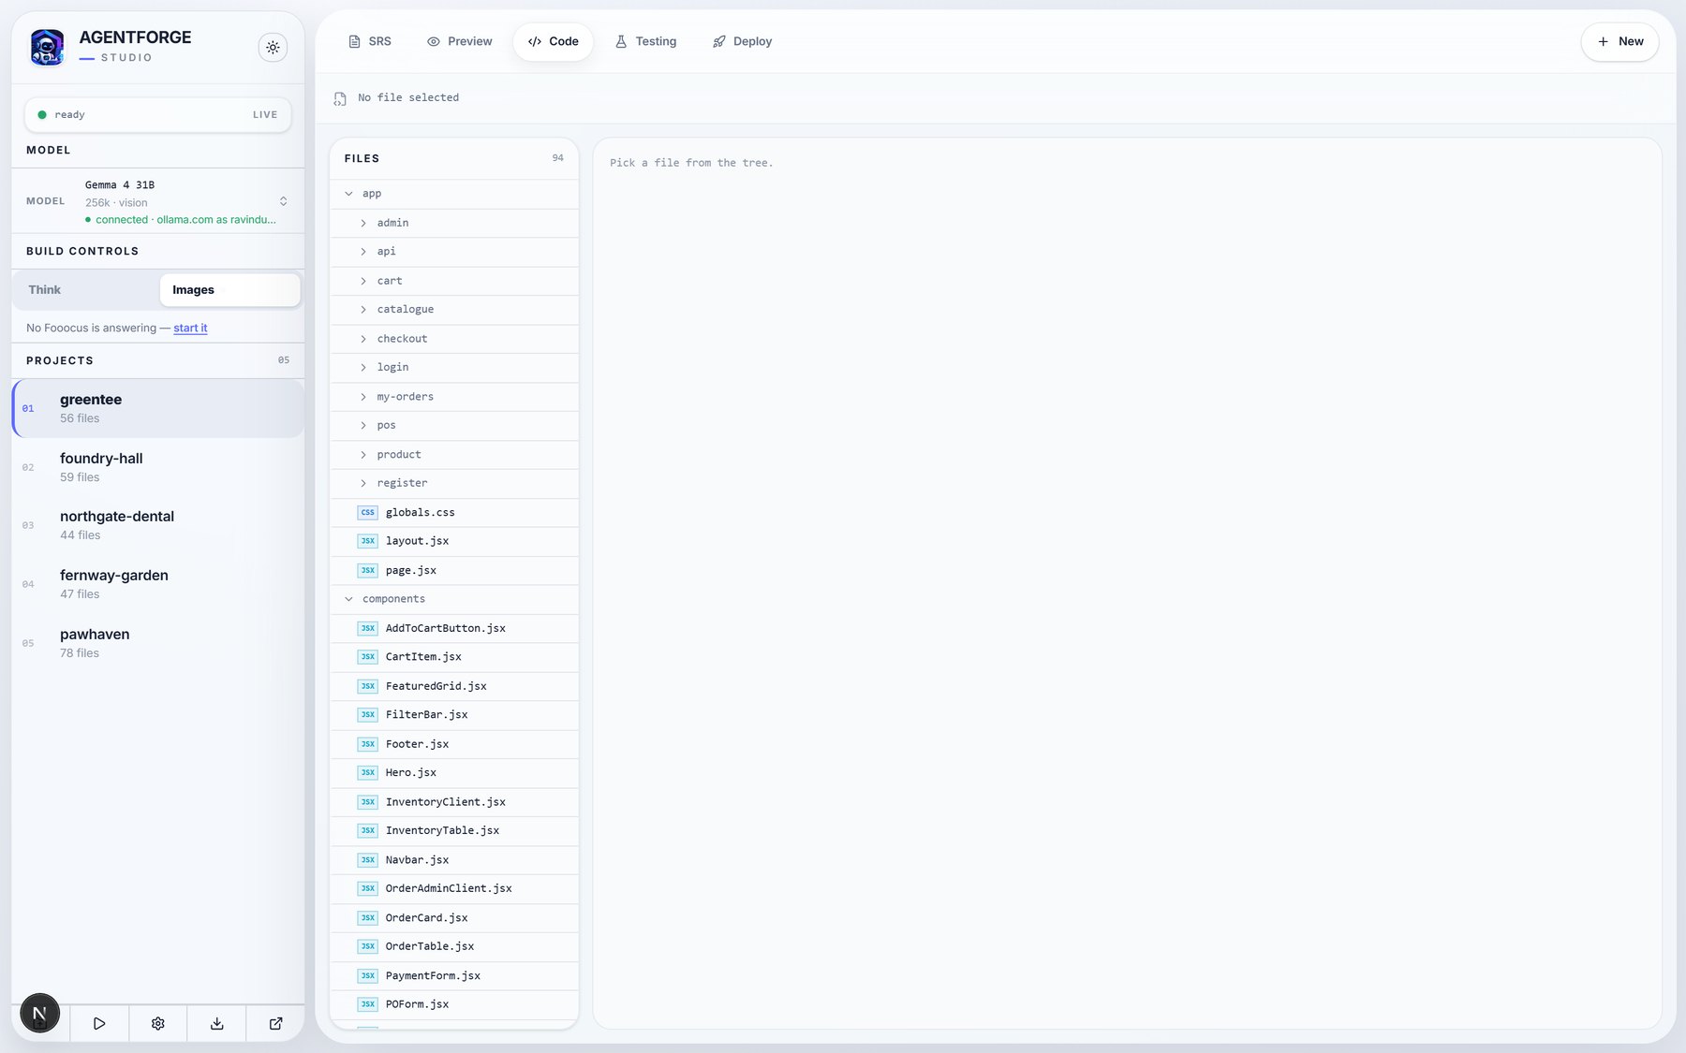Click the JSX icon beside PaymentForm.jsx
The width and height of the screenshot is (1686, 1053).
click(368, 976)
